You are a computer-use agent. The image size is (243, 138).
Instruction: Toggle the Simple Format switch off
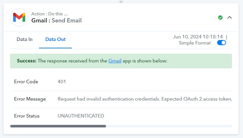pyautogui.click(x=222, y=43)
